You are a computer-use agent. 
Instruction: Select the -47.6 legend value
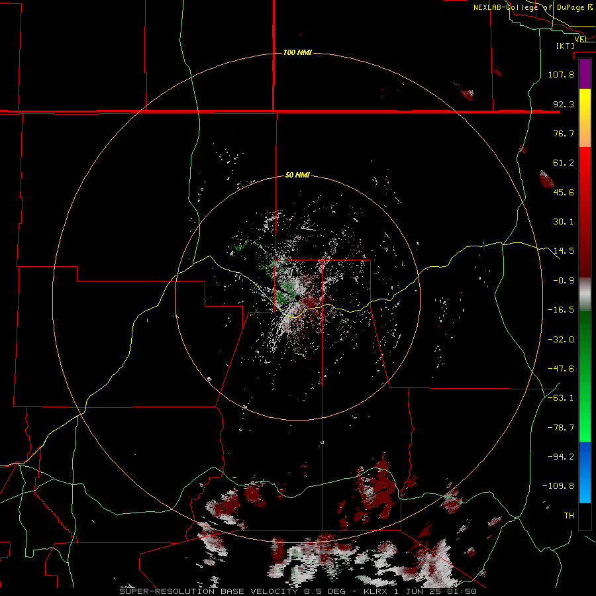click(x=561, y=369)
